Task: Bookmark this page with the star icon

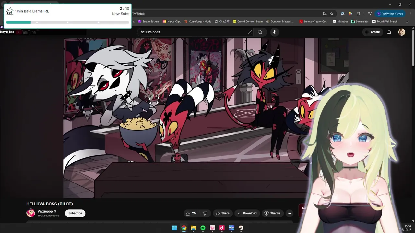Action: 332,14
